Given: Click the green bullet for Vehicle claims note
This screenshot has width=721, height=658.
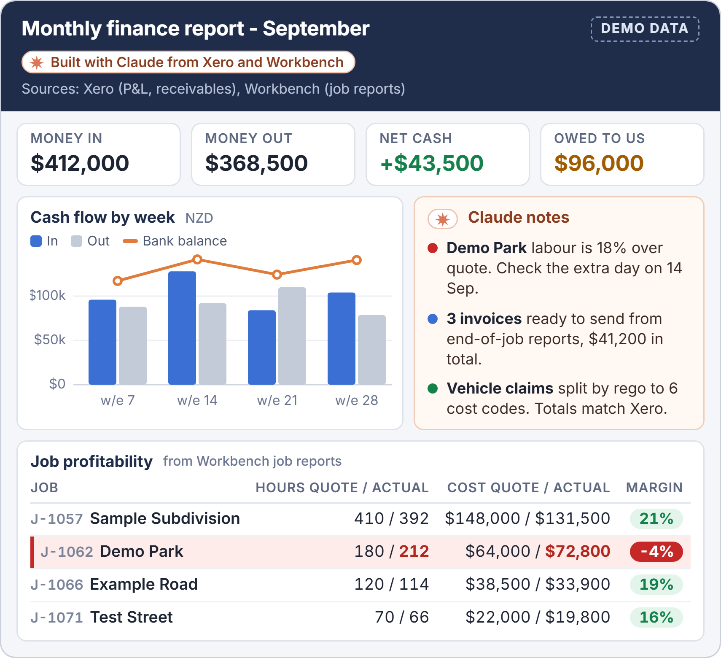Looking at the screenshot, I should [433, 388].
